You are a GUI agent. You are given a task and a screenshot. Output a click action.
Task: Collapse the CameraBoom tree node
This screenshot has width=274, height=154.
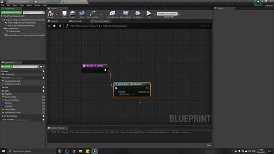click(x=4, y=29)
